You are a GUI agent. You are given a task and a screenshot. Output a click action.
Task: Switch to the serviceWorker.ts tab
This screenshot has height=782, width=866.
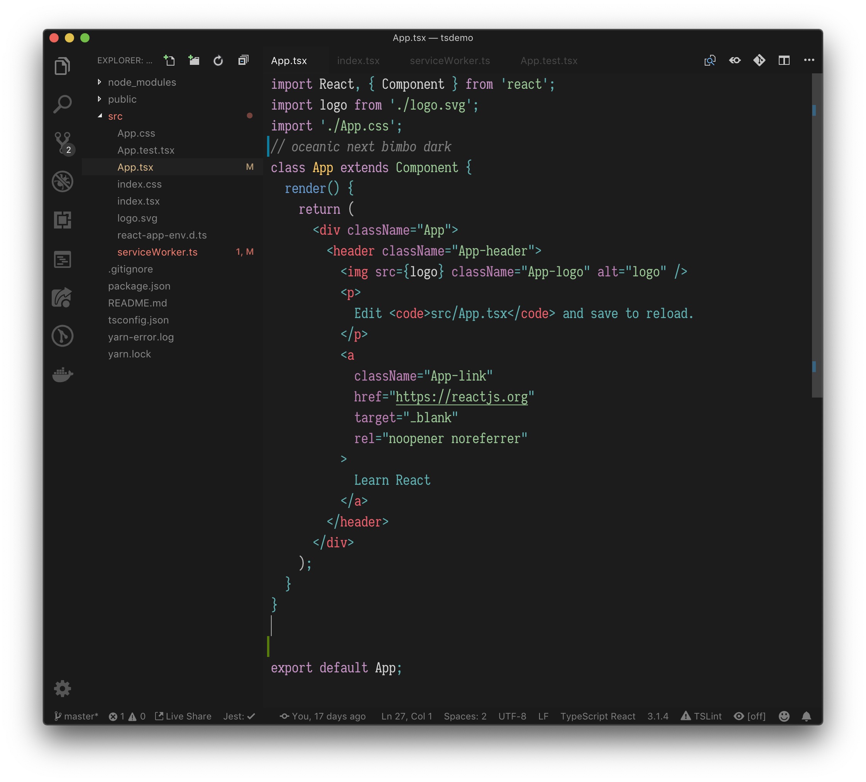(x=450, y=61)
